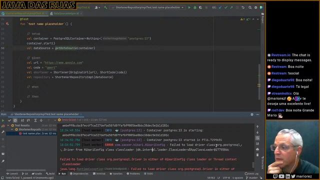
Task: Select Run tab with test name placeholder
Action: (x=46, y=114)
